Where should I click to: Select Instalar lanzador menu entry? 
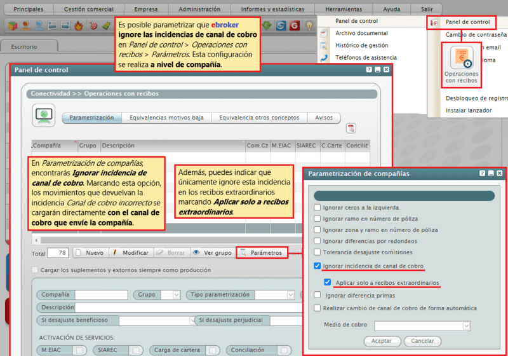[469, 111]
